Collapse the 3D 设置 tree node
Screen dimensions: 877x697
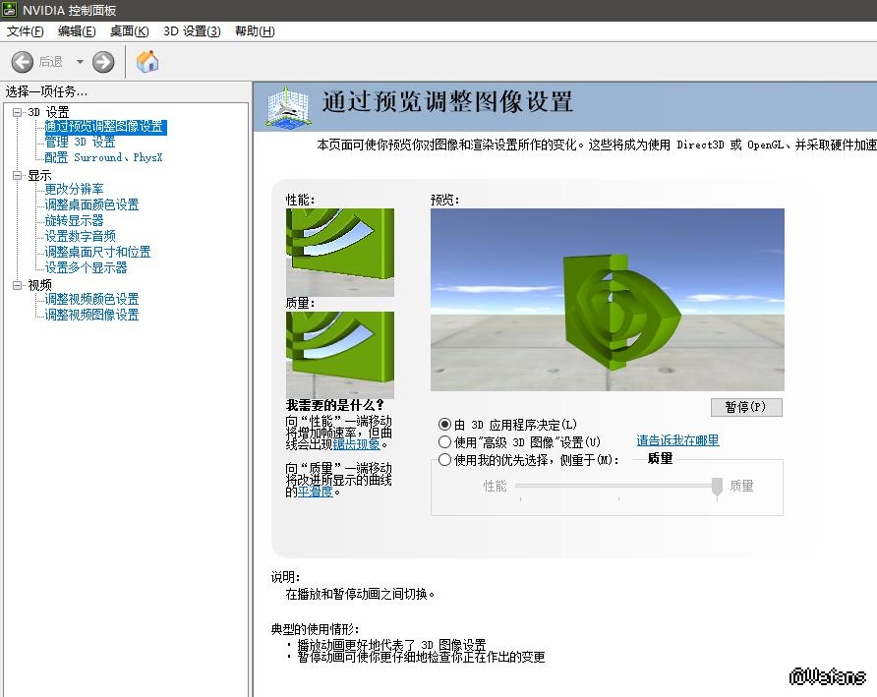click(18, 112)
